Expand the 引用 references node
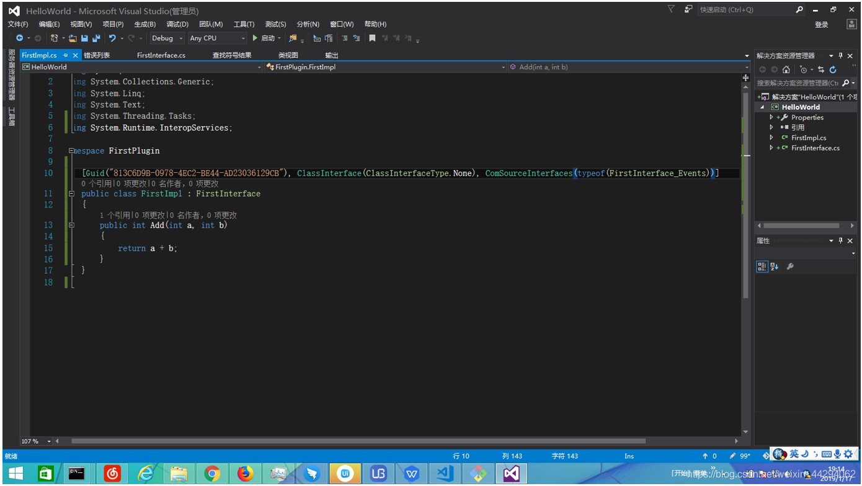The height and width of the screenshot is (486, 862). [x=771, y=128]
